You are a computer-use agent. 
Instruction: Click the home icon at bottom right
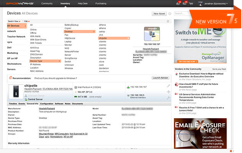click(x=231, y=151)
